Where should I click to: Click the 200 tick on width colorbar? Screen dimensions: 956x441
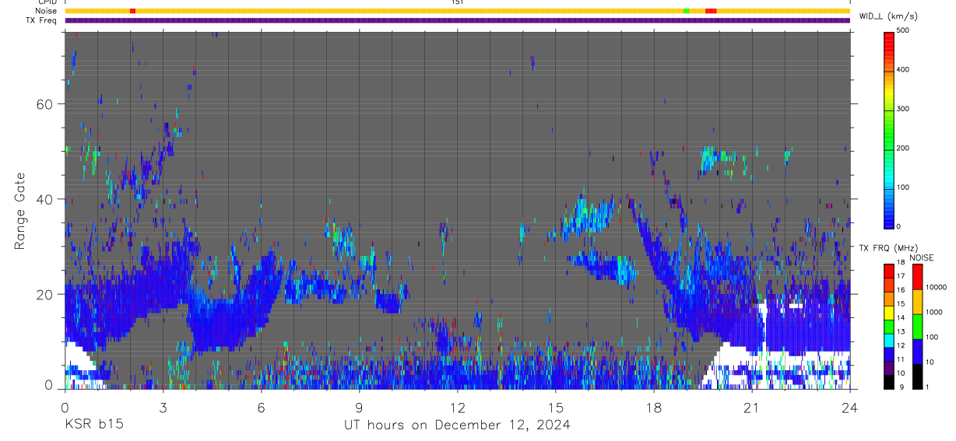[x=904, y=148]
